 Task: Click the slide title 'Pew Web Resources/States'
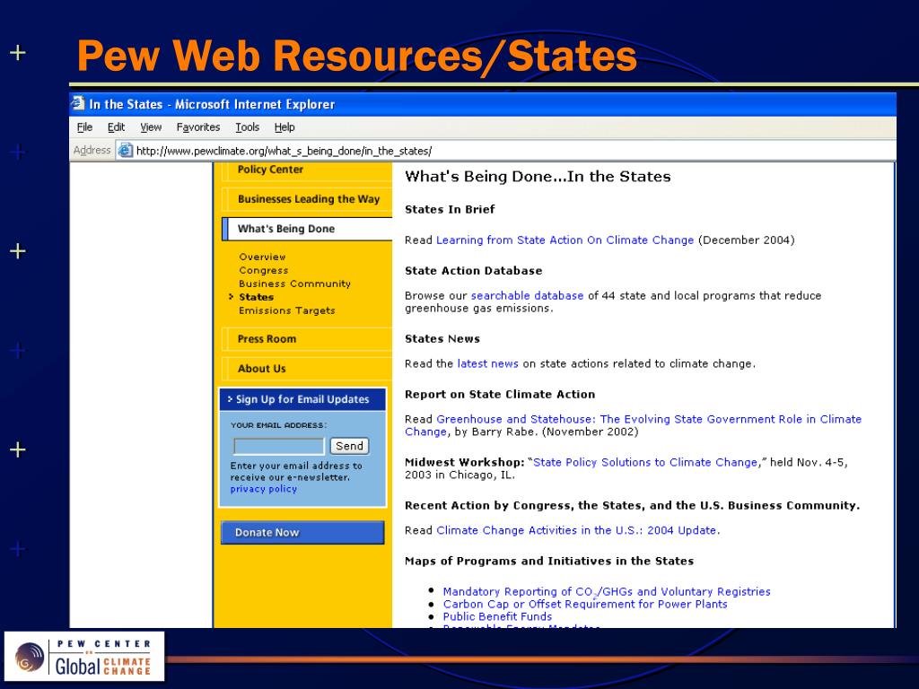click(x=357, y=57)
